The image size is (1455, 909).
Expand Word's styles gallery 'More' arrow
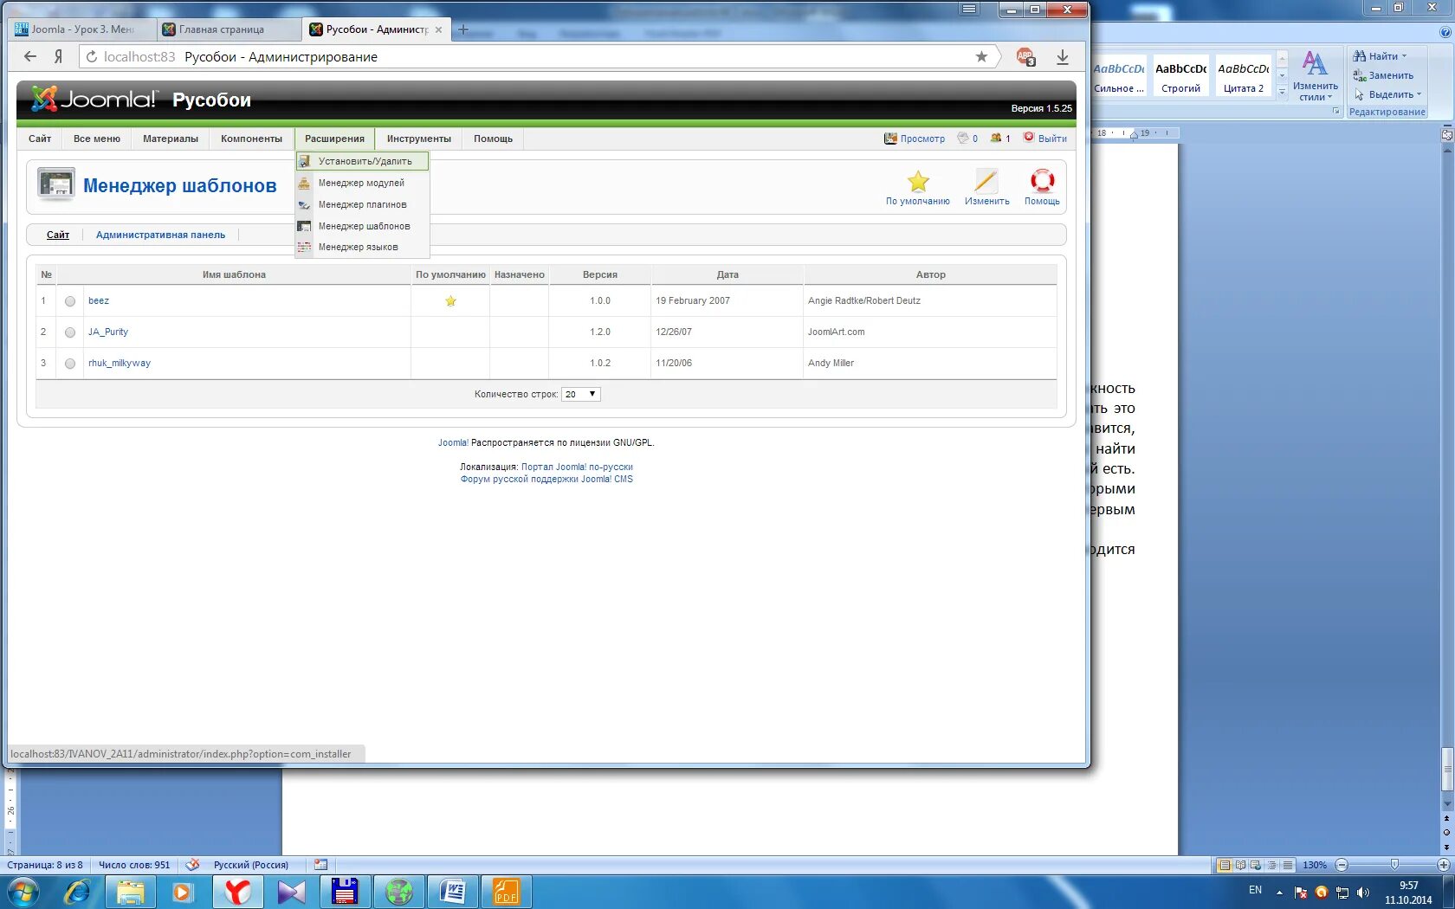[x=1283, y=93]
